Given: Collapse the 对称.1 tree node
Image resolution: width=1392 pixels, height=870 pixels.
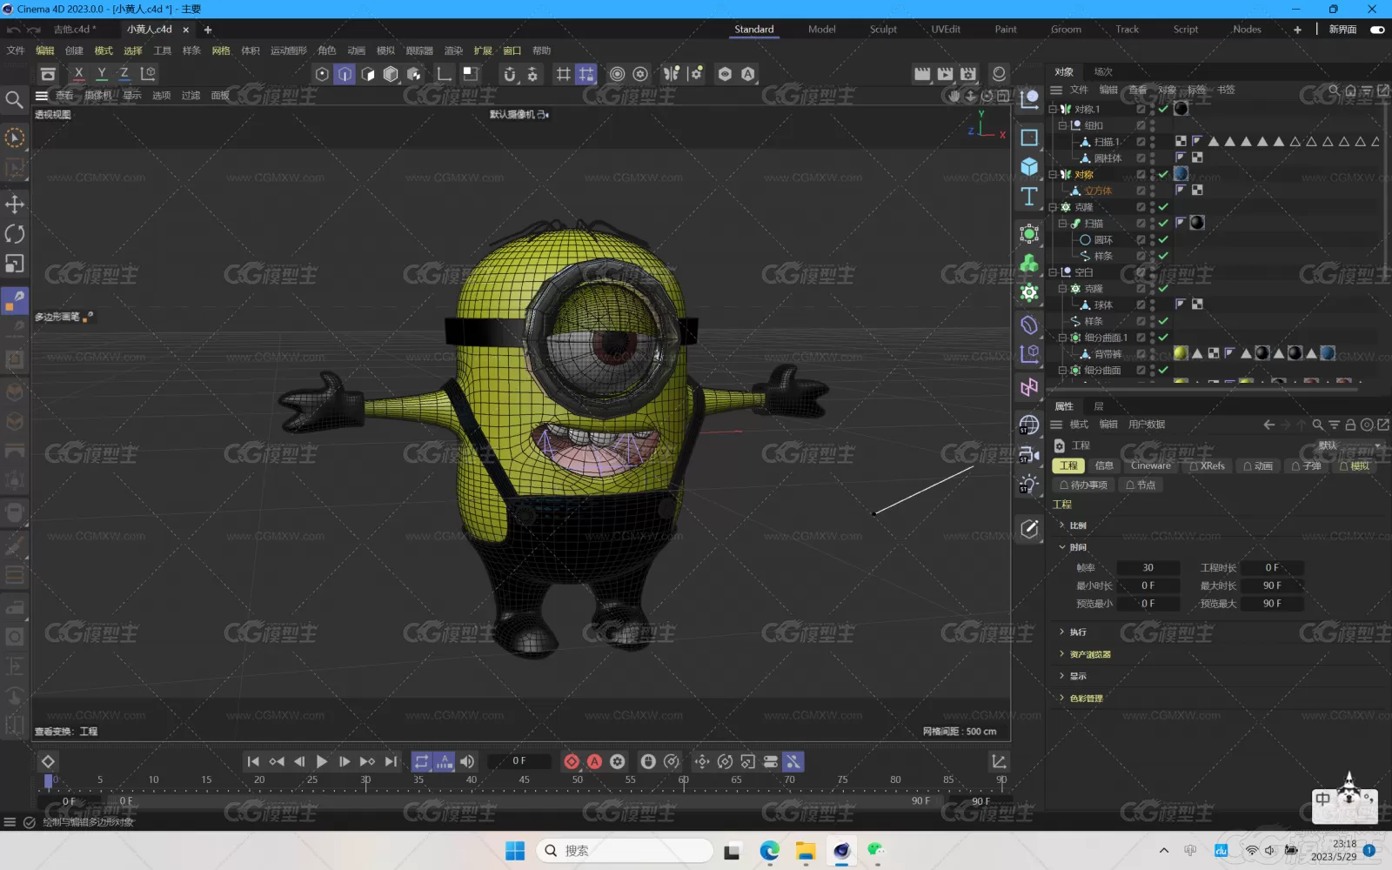Looking at the screenshot, I should [x=1053, y=109].
